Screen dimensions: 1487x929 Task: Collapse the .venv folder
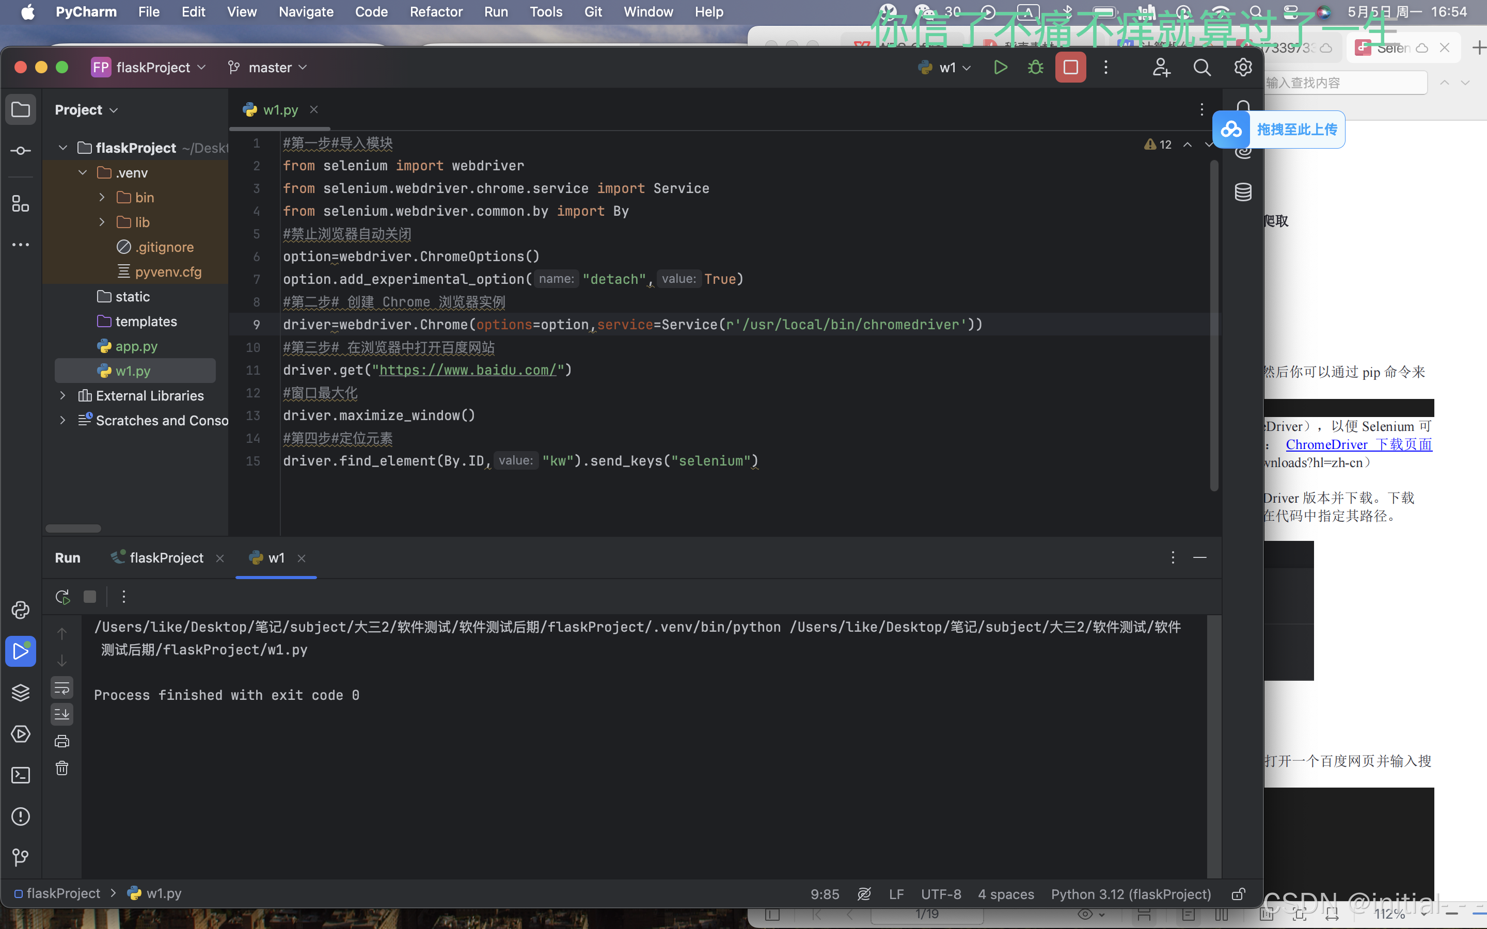[x=82, y=173]
